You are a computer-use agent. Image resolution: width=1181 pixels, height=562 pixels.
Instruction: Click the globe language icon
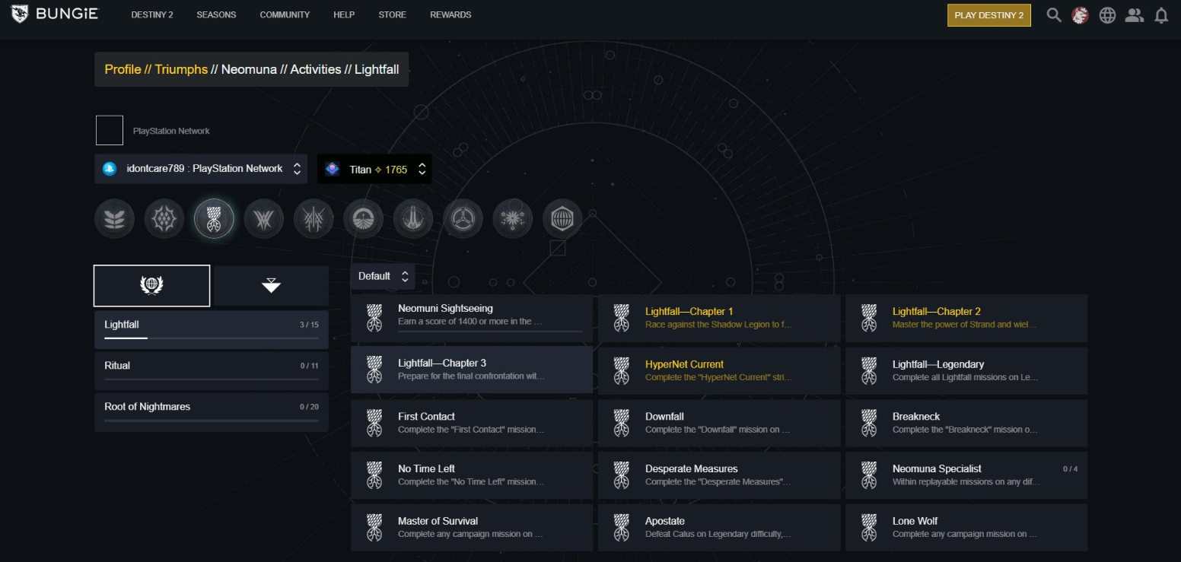pos(1107,15)
